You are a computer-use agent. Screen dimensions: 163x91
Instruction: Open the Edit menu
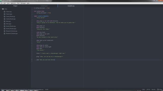[5, 3]
